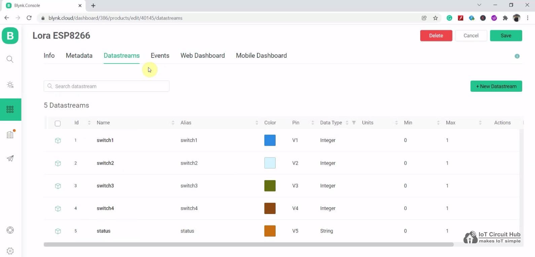Sort by Pin column arrows

click(313, 123)
